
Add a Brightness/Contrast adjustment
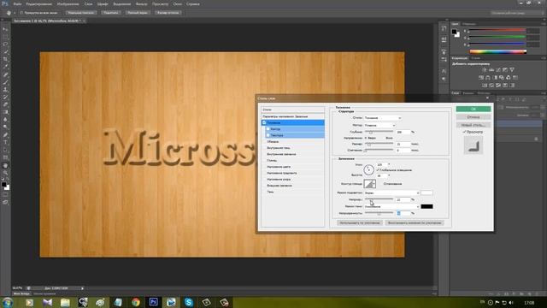[x=485, y=70]
